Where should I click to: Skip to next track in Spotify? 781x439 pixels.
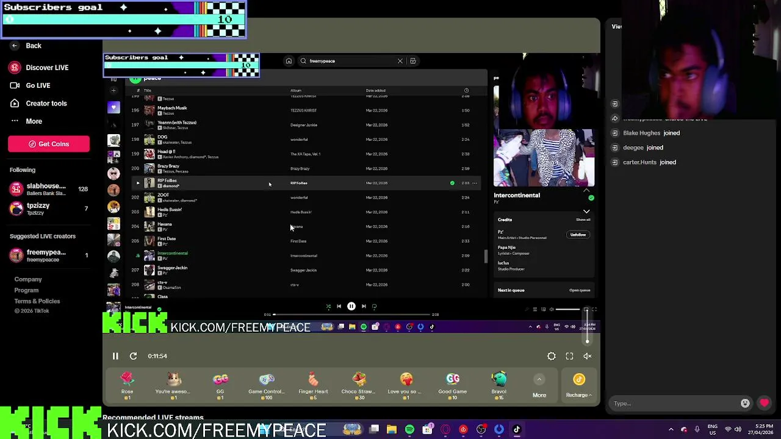coord(364,307)
